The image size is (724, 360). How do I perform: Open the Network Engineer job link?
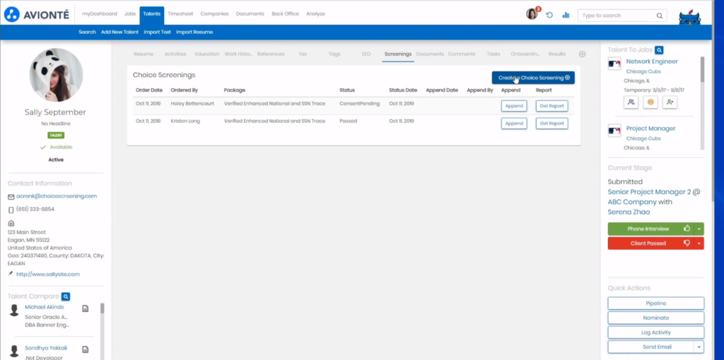tap(651, 62)
